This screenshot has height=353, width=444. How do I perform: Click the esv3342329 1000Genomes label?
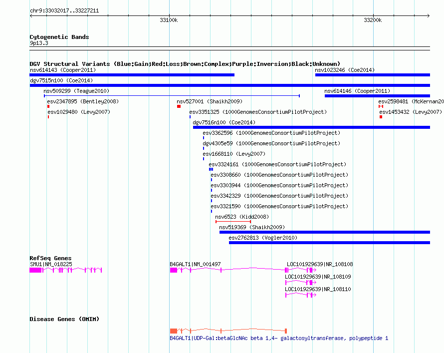[x=279, y=196]
